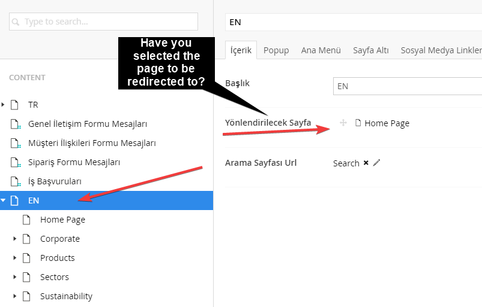Screen dimensions: 482x307
Task: Click the Başlık input field
Action: click(x=408, y=86)
